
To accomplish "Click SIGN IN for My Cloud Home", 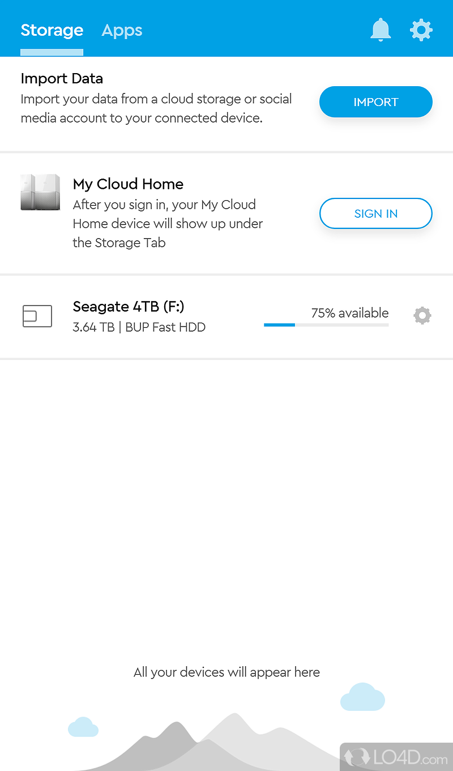I will (375, 214).
